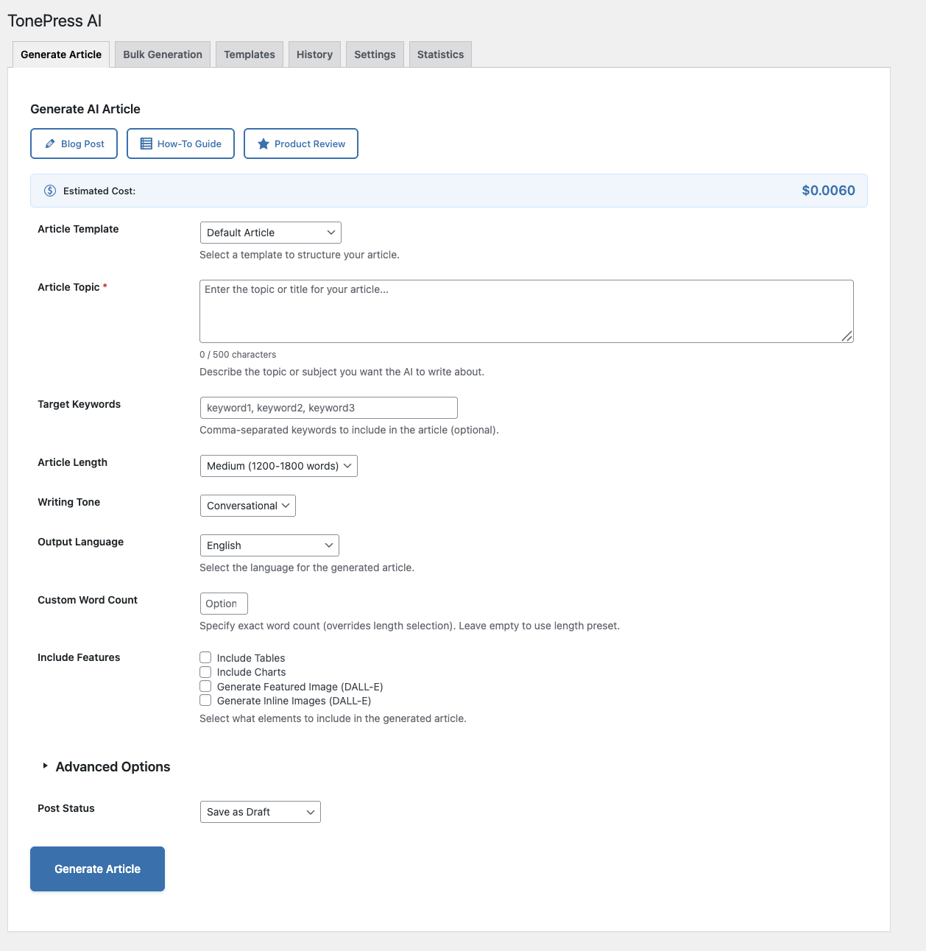Click the dollar icon beside Estimated Cost
This screenshot has height=951, width=926.
pos(50,191)
